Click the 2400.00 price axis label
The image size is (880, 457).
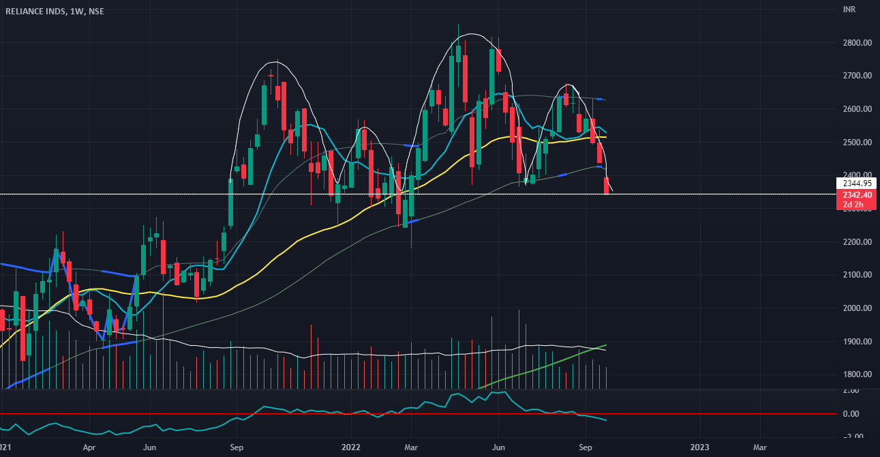click(x=858, y=175)
